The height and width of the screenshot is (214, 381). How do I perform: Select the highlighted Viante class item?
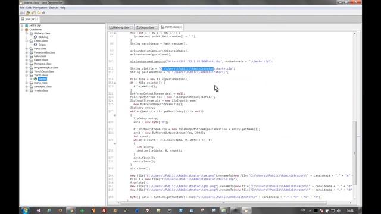pos(42,79)
